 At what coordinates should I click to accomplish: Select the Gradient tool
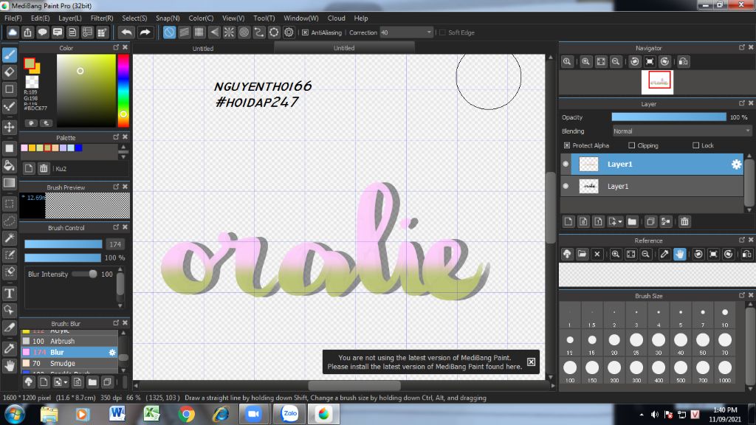(x=9, y=183)
